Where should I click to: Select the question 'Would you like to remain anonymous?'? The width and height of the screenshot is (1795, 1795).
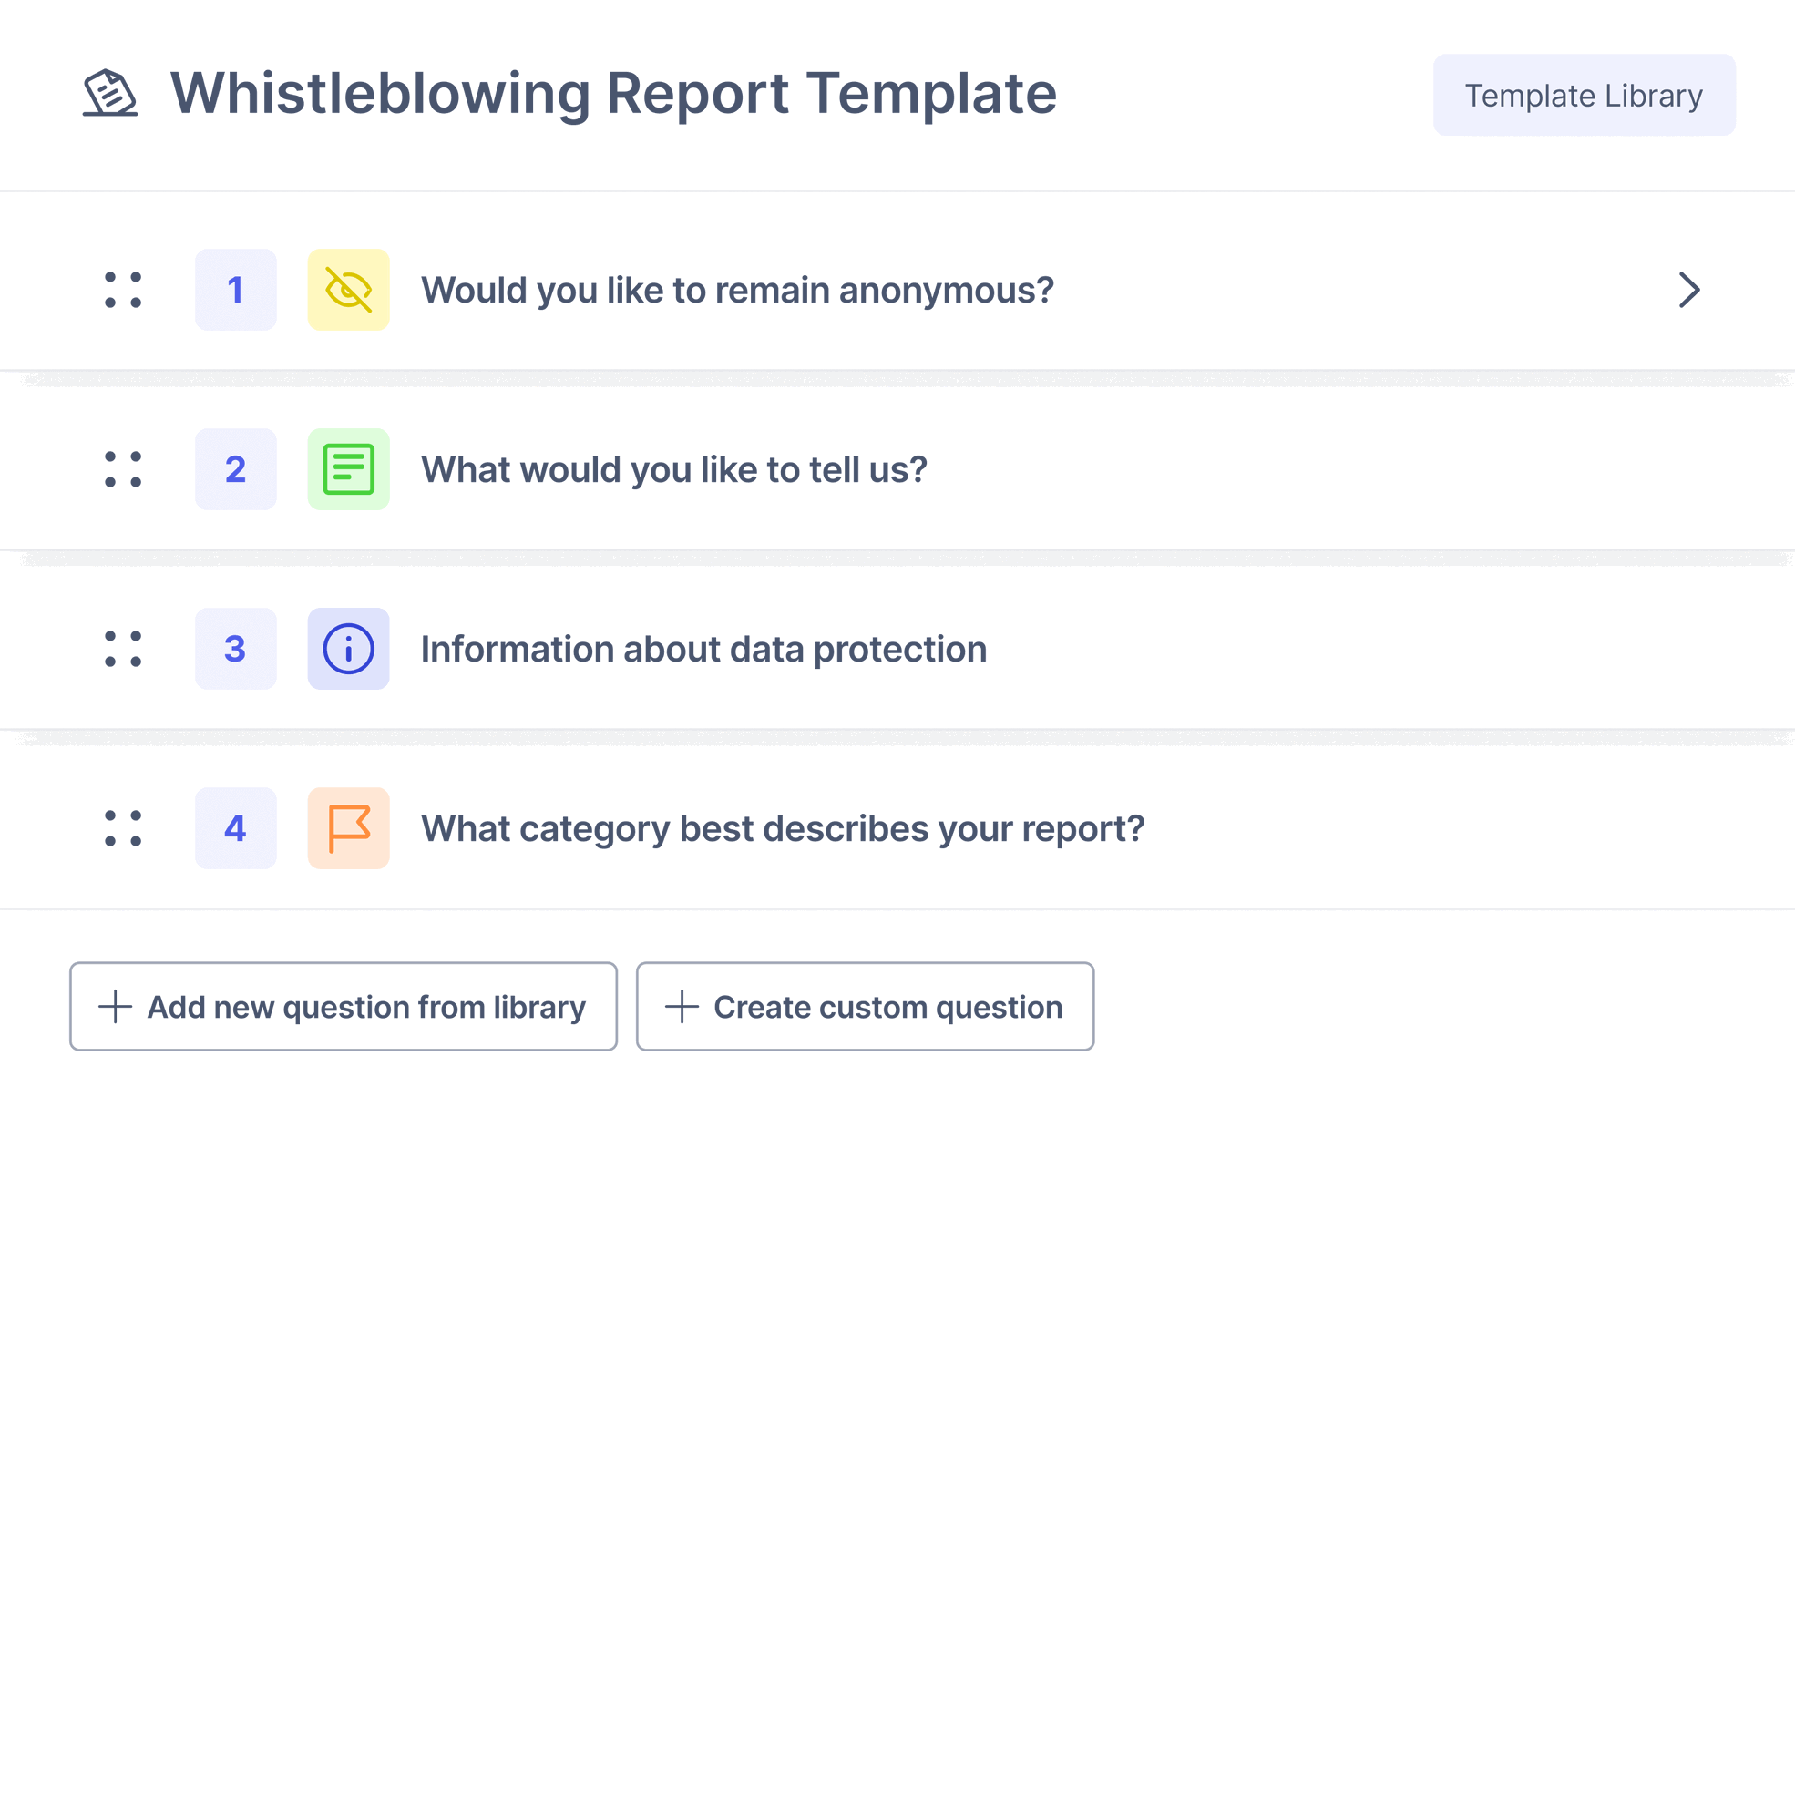pyautogui.click(x=738, y=289)
